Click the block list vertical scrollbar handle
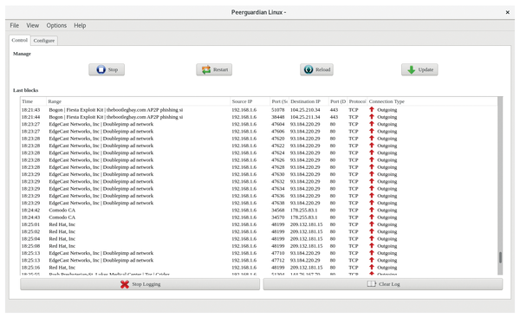The width and height of the screenshot is (520, 318). coord(500,257)
